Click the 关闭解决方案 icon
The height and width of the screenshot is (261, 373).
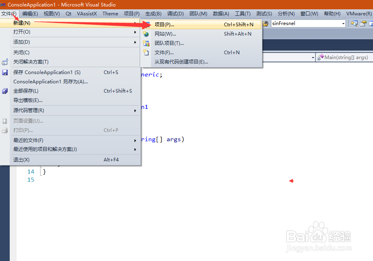5,62
